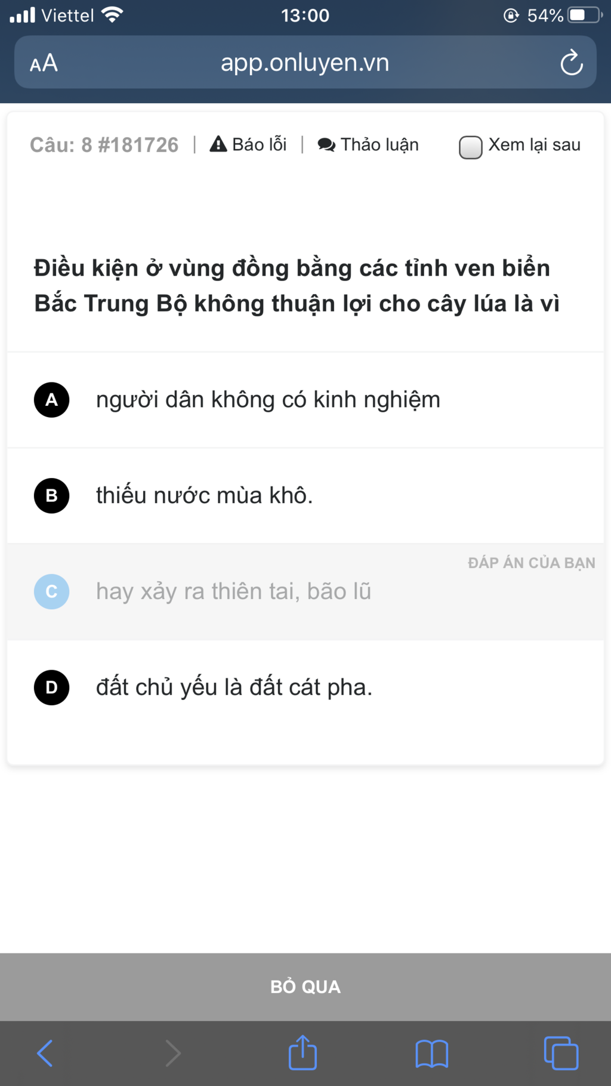Choose the selected answer C circle
The height and width of the screenshot is (1086, 611).
(52, 591)
